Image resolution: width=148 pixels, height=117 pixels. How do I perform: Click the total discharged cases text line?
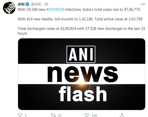[81, 31]
